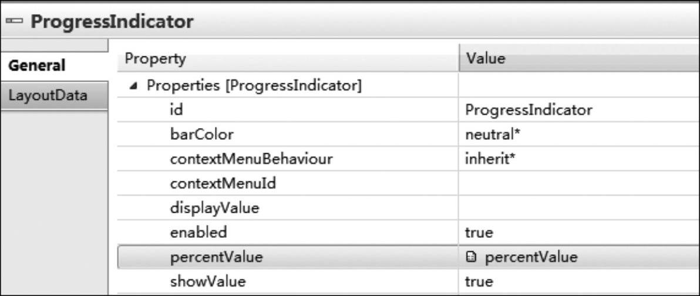Screen dimensions: 700x296
Task: Select the showValue property name
Action: [x=207, y=282]
